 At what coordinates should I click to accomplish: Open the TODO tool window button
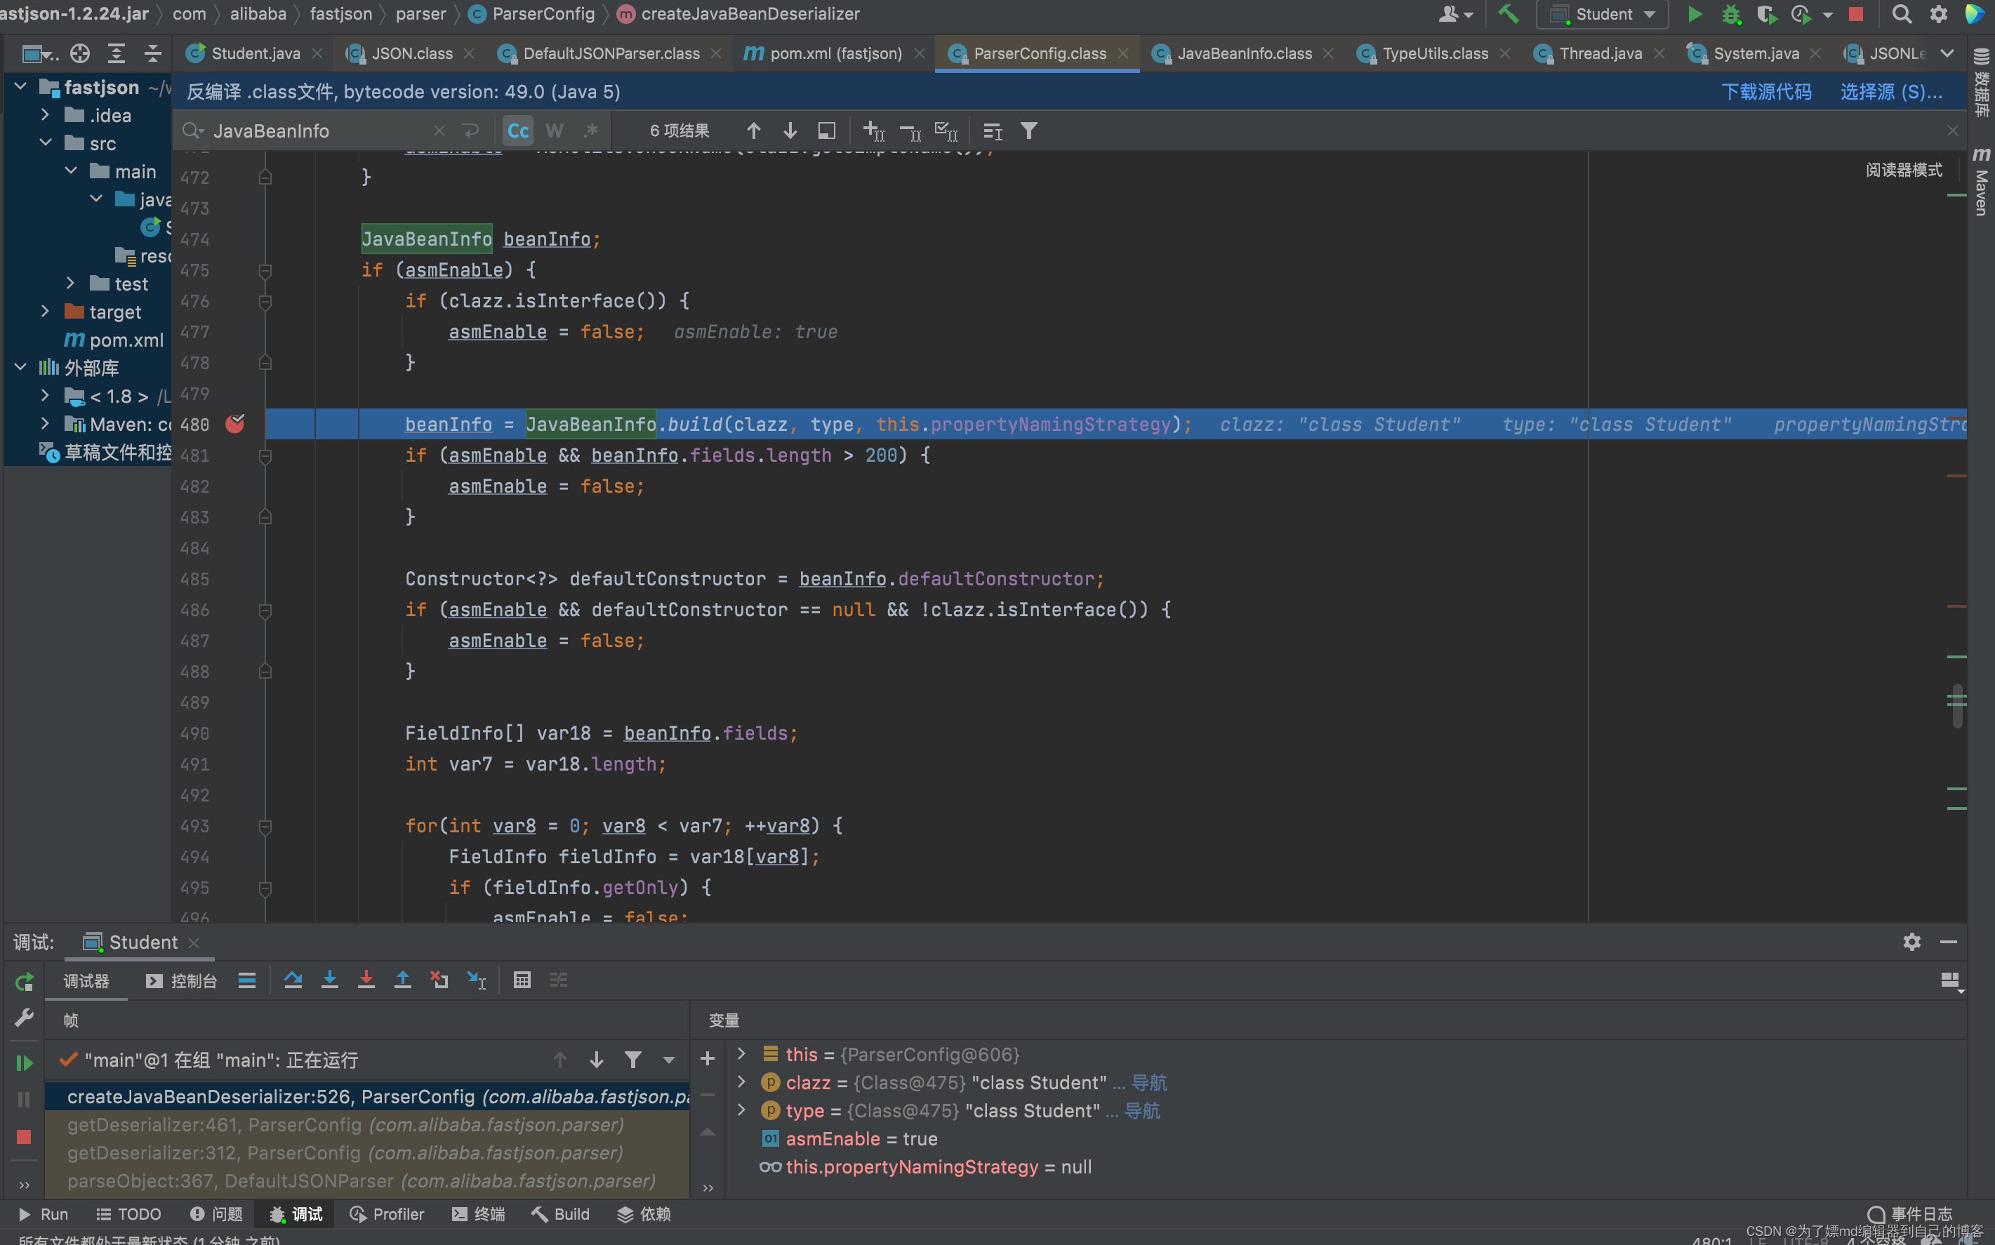[x=128, y=1213]
